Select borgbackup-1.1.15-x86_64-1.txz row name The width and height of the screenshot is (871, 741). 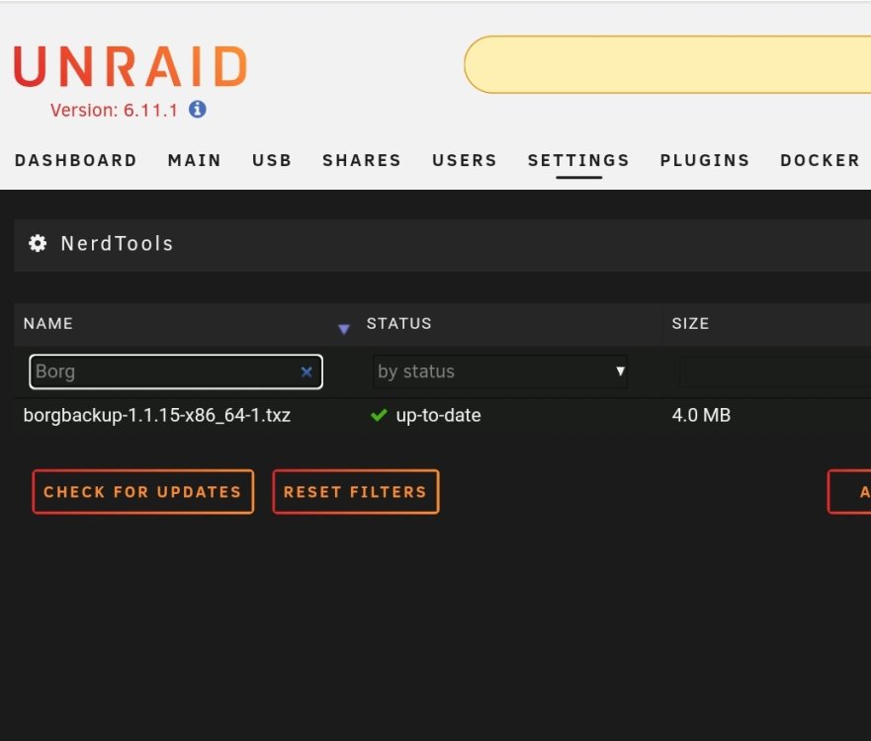[156, 415]
